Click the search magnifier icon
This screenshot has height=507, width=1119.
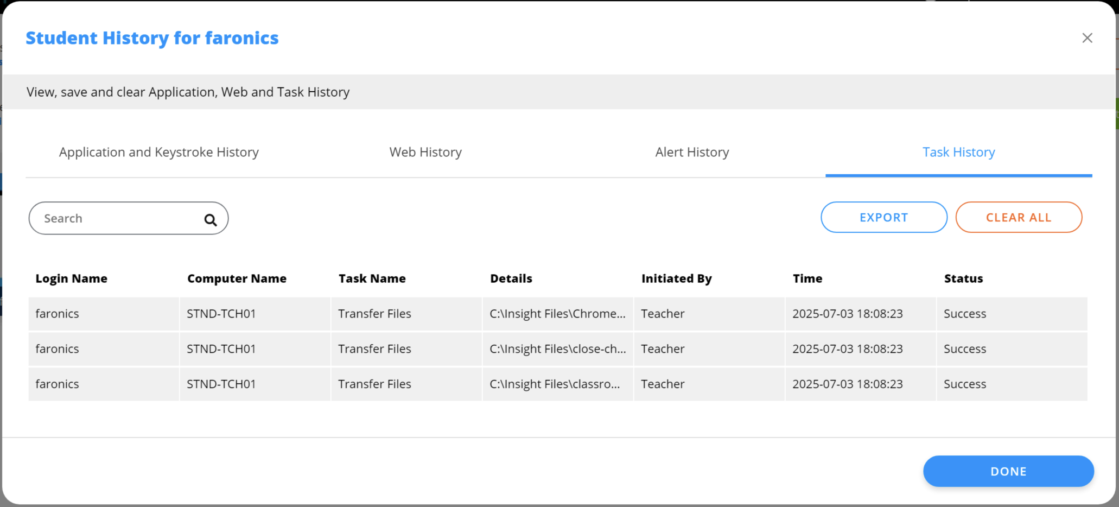click(x=211, y=219)
